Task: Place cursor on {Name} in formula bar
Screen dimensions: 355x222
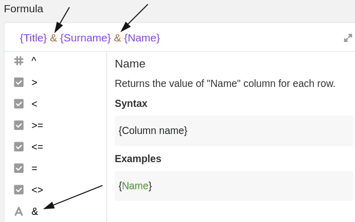Action: [142, 38]
